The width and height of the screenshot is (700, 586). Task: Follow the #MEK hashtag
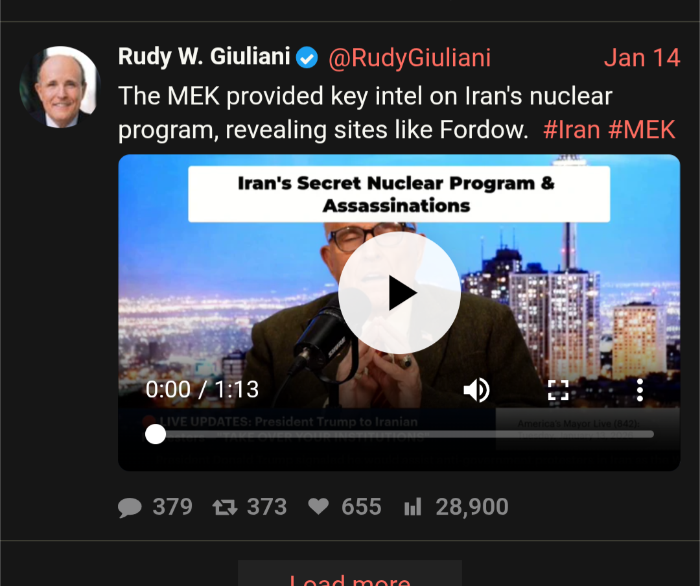(x=642, y=130)
